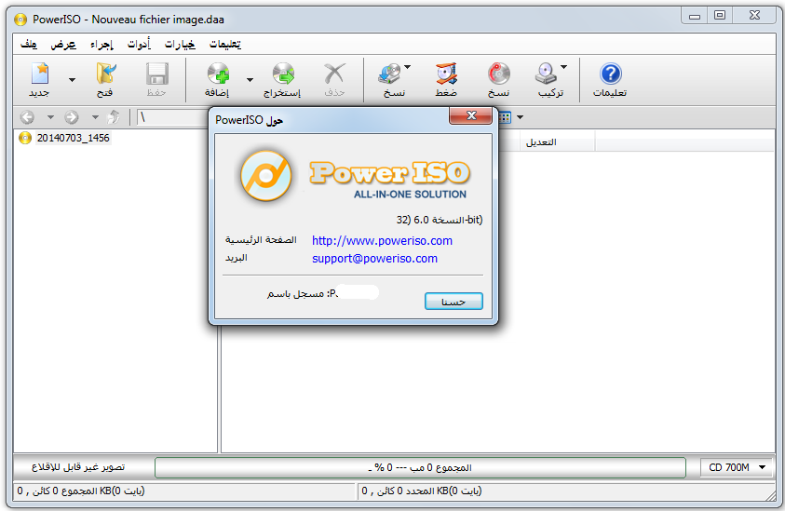Screen dimensions: 785x511
Task: Maximize the PowerISO main window
Action: click(x=720, y=16)
